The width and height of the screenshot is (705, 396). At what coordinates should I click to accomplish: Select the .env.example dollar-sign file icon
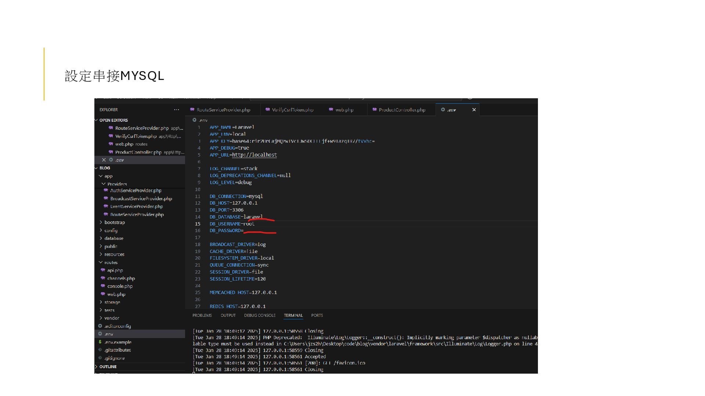pyautogui.click(x=100, y=342)
